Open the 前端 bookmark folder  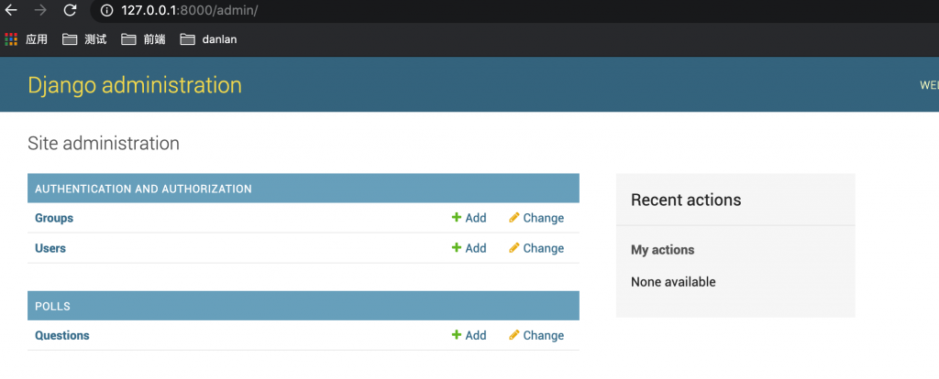coord(143,39)
